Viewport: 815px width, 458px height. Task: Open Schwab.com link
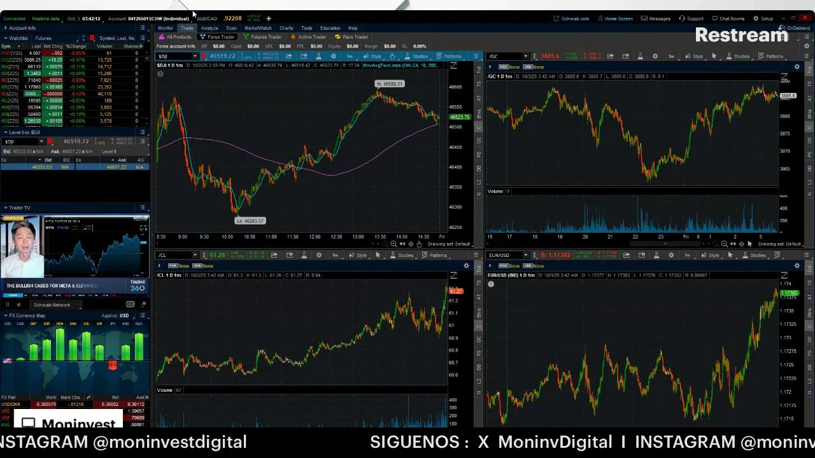pyautogui.click(x=571, y=18)
